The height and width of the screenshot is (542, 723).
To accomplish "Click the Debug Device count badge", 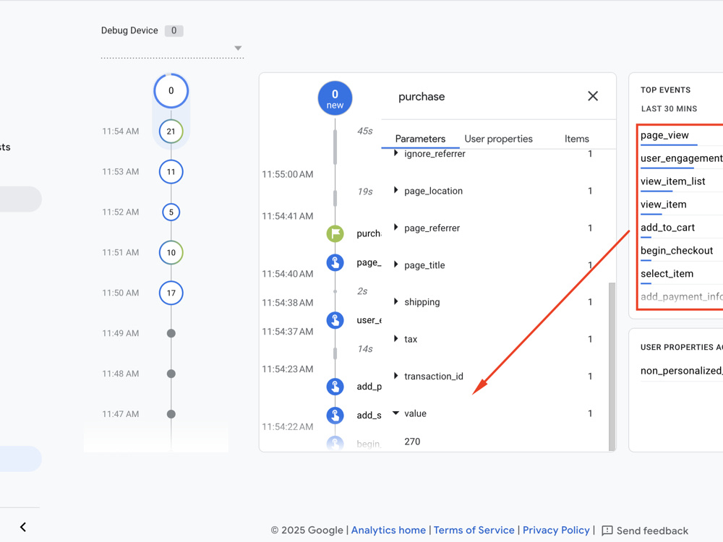I will coord(174,30).
